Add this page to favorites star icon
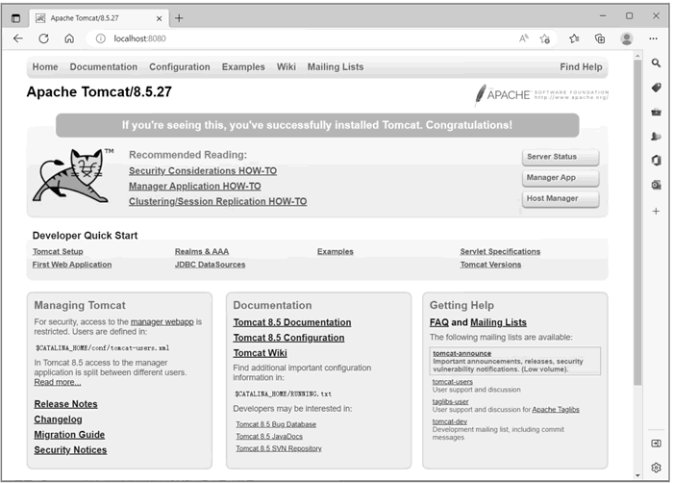 [x=545, y=38]
